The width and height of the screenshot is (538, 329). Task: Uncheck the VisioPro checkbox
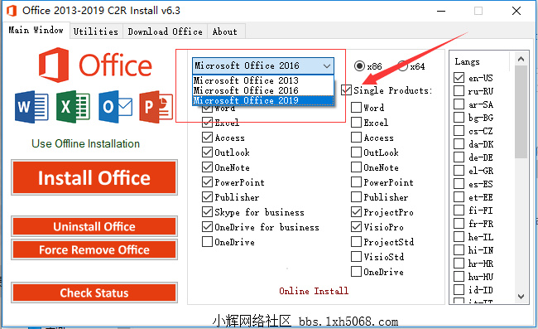click(356, 227)
